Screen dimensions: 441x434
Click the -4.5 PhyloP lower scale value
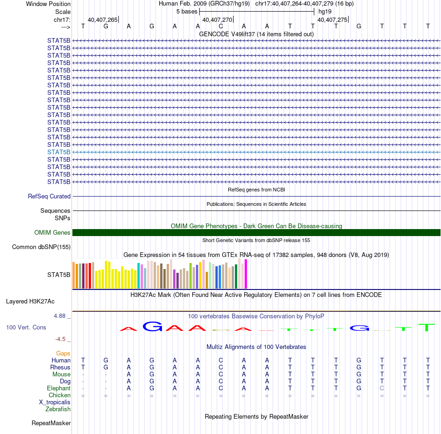tap(60, 339)
